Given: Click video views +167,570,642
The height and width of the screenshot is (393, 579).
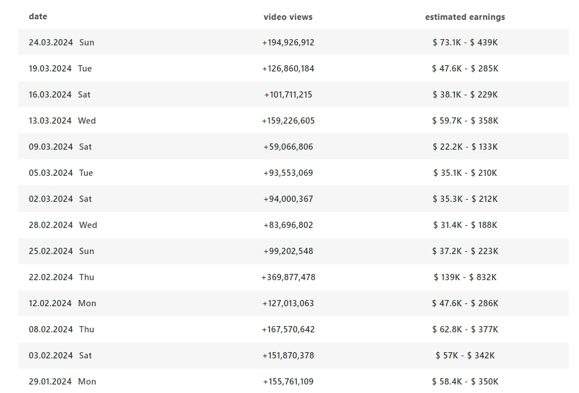Looking at the screenshot, I should pos(288,329).
